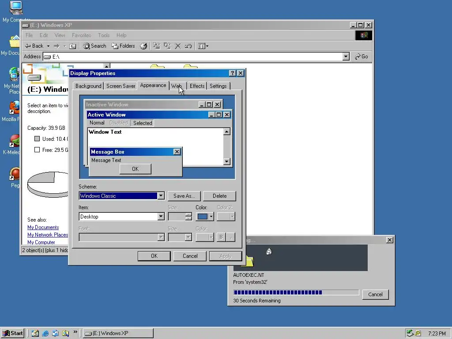Open the History toolbar icon
Image resolution: width=452 pixels, height=339 pixels.
[x=143, y=46]
